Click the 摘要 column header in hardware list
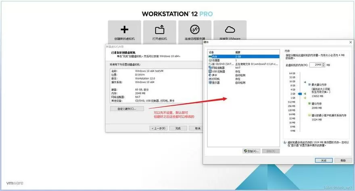 tap(238, 52)
